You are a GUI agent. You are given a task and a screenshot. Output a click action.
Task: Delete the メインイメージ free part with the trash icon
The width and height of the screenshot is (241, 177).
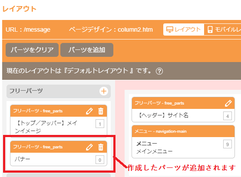click(101, 111)
